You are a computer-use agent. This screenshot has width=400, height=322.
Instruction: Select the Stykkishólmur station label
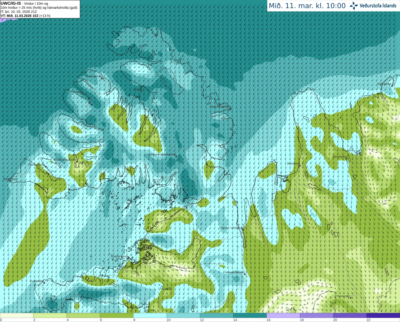(x=119, y=256)
